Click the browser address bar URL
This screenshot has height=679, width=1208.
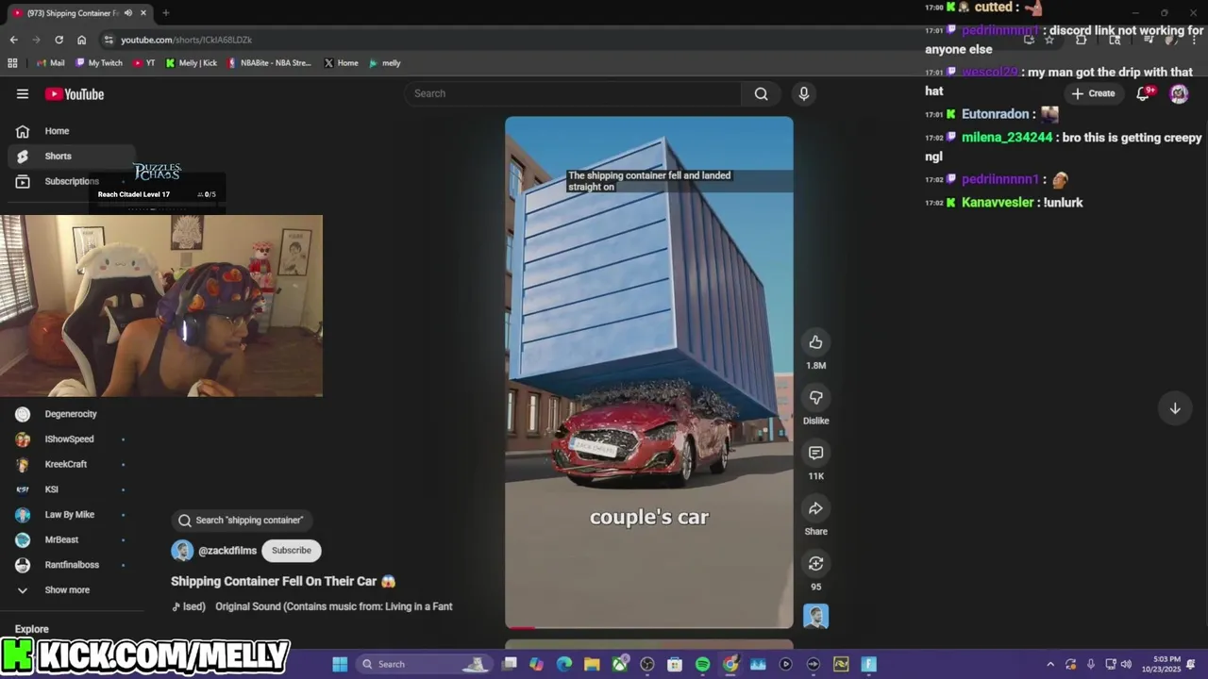[x=186, y=40]
